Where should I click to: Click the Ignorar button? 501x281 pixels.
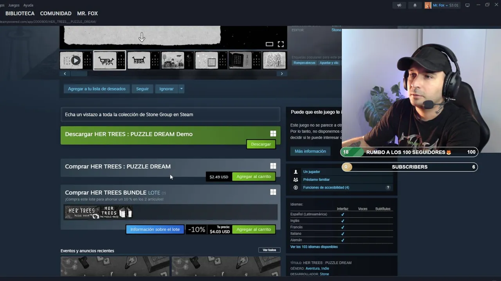coord(166,89)
